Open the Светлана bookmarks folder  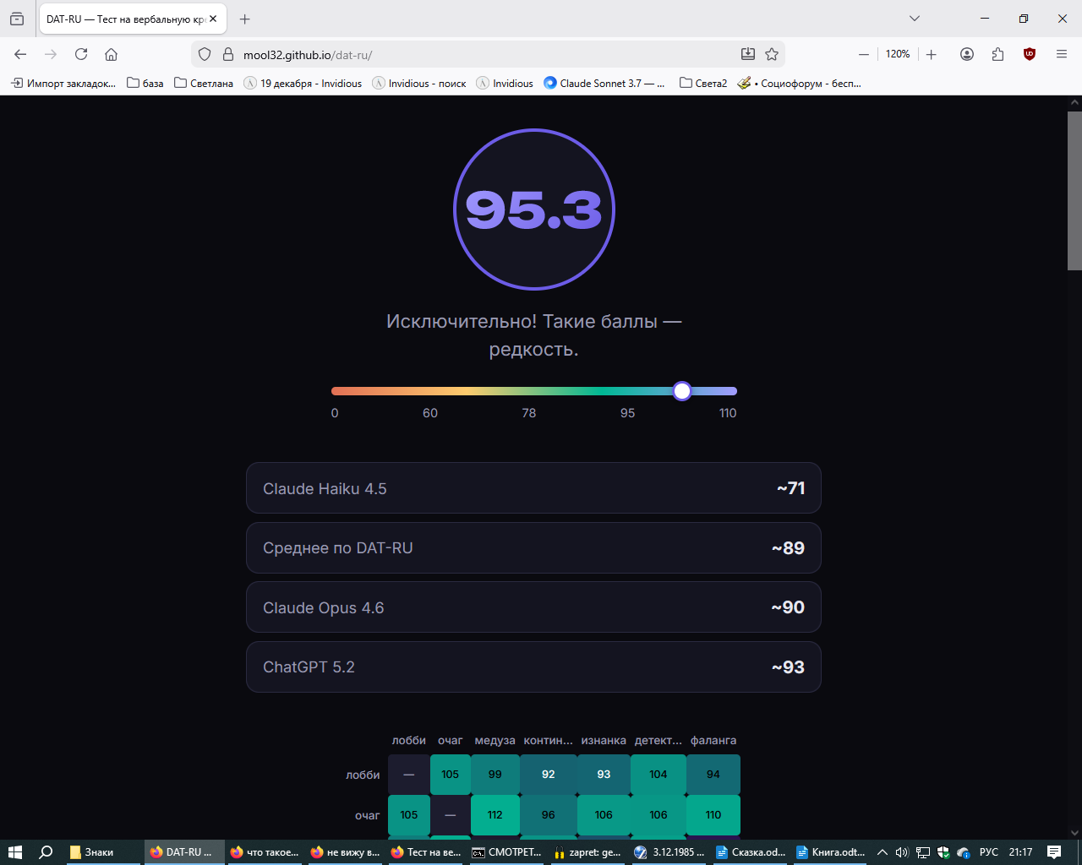pos(204,83)
